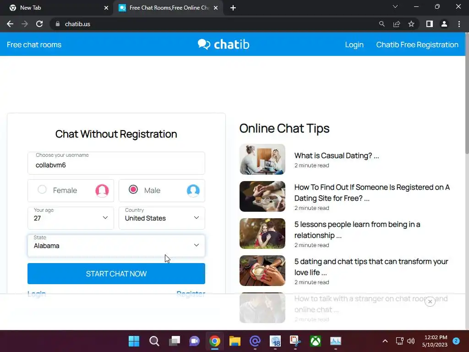Open Chrome three-dot menu
Image resolution: width=469 pixels, height=352 pixels.
click(x=459, y=24)
